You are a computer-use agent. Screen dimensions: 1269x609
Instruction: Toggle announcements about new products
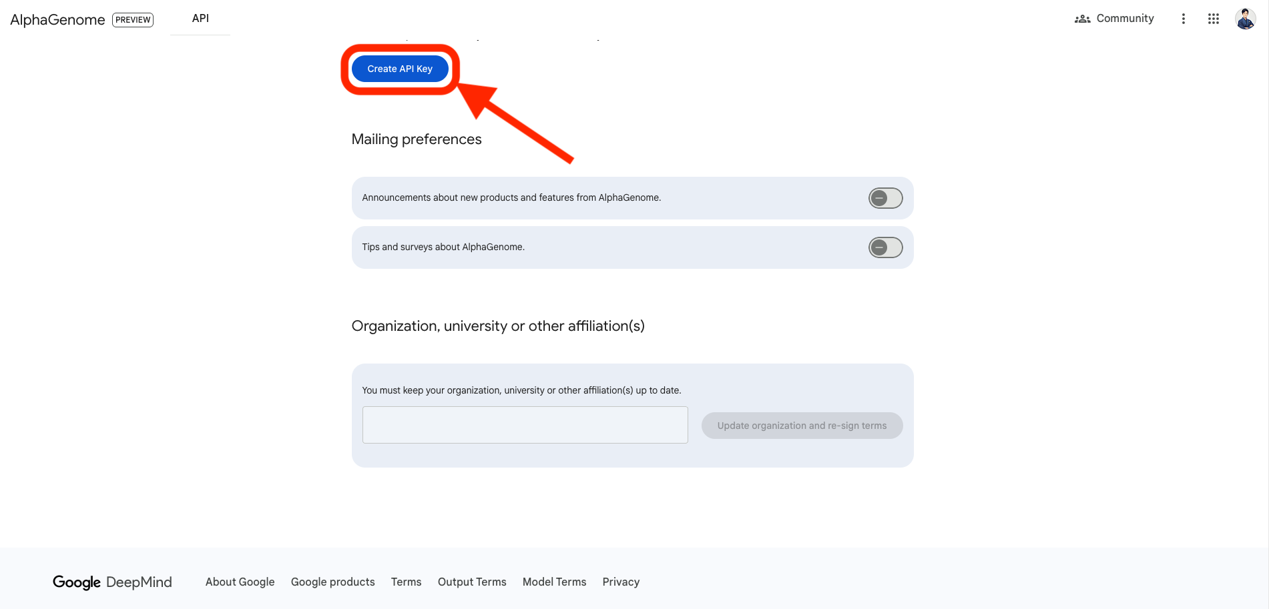pos(885,198)
